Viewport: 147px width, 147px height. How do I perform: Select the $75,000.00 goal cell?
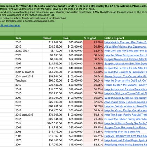tap(73, 42)
